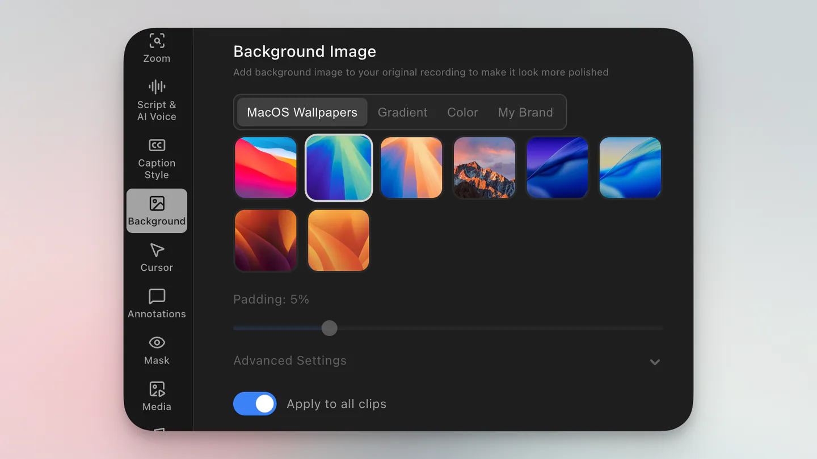Image resolution: width=817 pixels, height=459 pixels.
Task: Disable the Apply to all clips toggle
Action: [x=255, y=403]
